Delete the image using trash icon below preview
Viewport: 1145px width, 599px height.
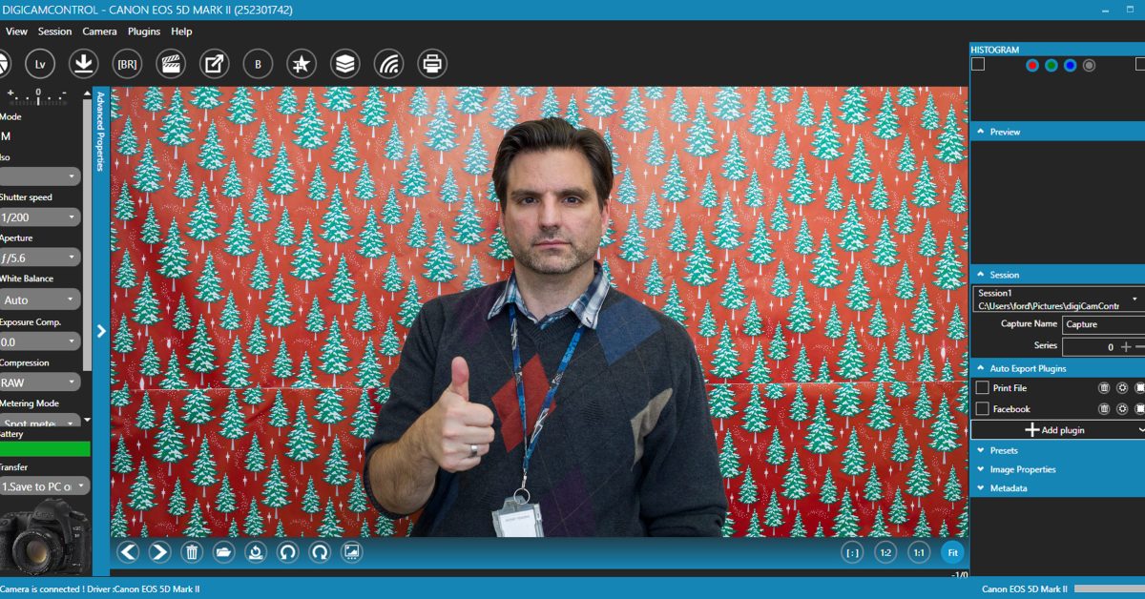click(192, 551)
